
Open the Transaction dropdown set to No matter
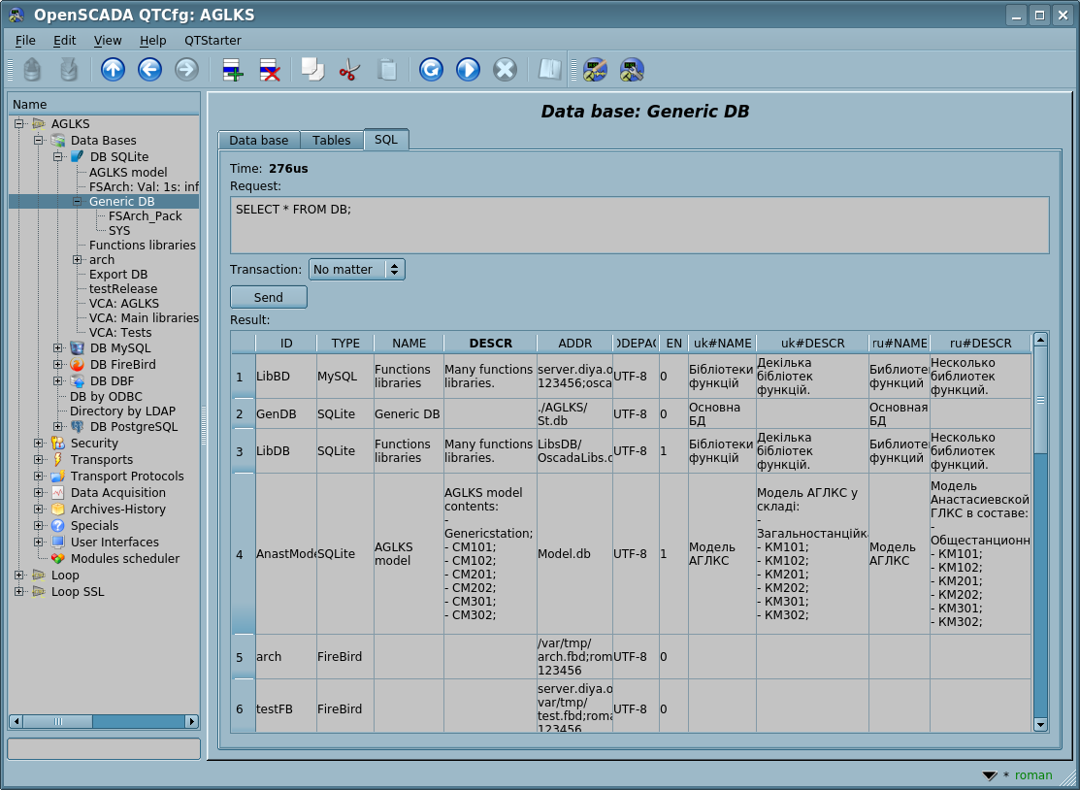tap(356, 270)
